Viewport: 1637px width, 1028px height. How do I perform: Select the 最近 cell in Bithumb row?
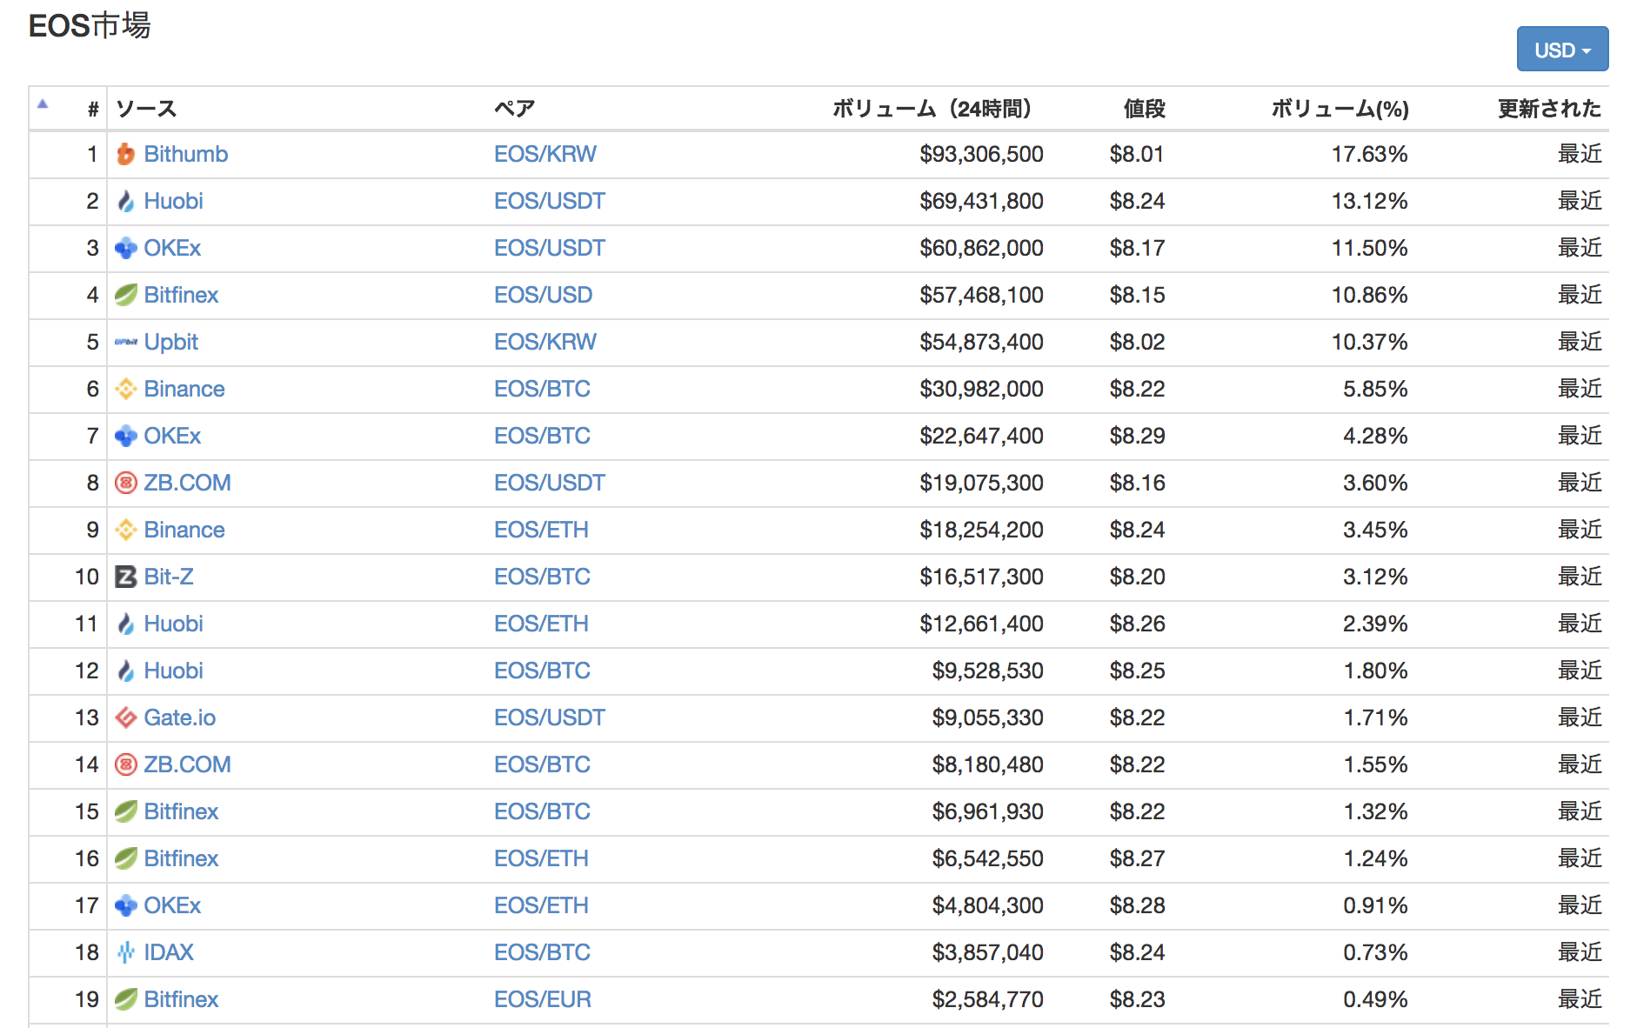pyautogui.click(x=1580, y=154)
